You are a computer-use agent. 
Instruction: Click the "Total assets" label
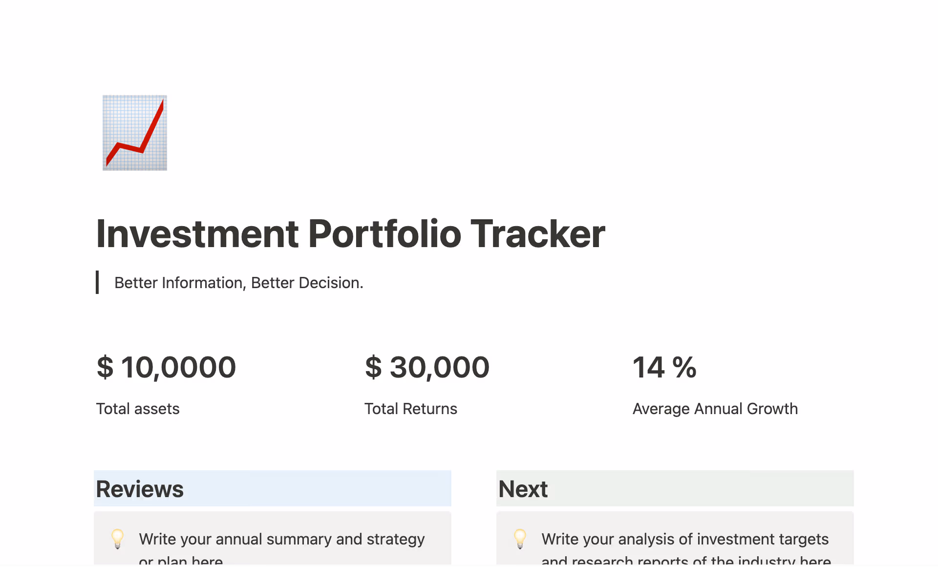pos(138,409)
